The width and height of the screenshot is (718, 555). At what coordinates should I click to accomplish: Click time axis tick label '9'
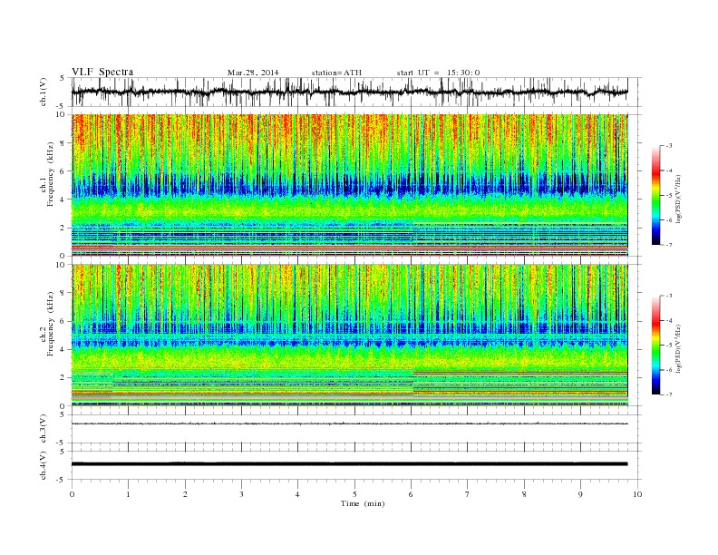pos(580,494)
